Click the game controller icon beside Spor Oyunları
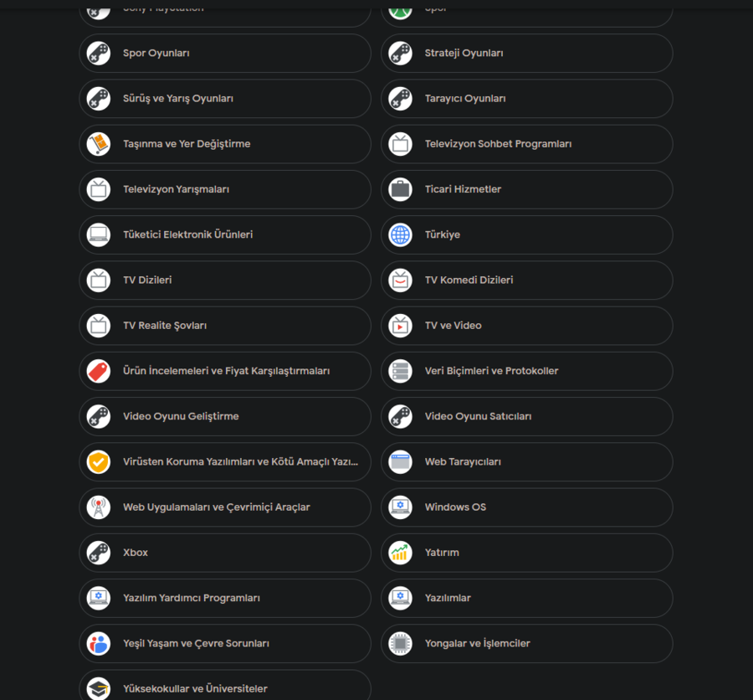 (99, 54)
